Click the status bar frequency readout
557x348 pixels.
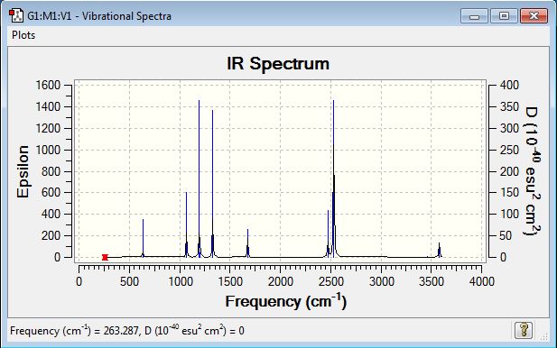coord(127,331)
